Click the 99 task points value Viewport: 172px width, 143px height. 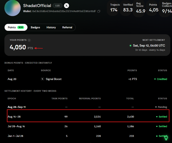66,117
